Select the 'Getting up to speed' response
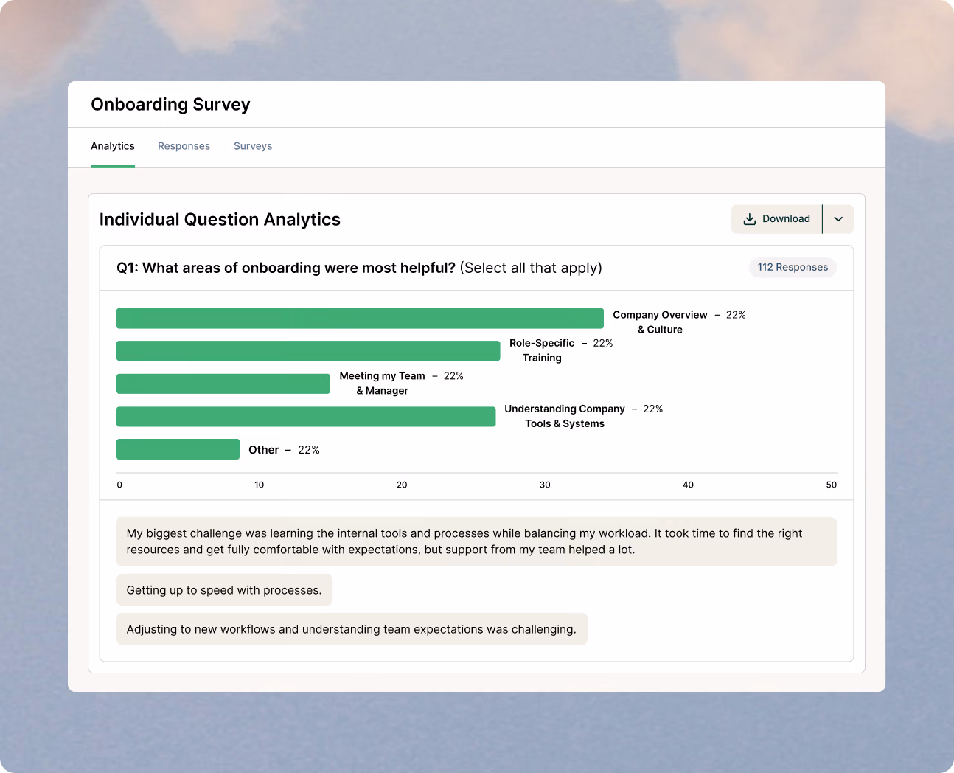This screenshot has height=773, width=954. (224, 590)
